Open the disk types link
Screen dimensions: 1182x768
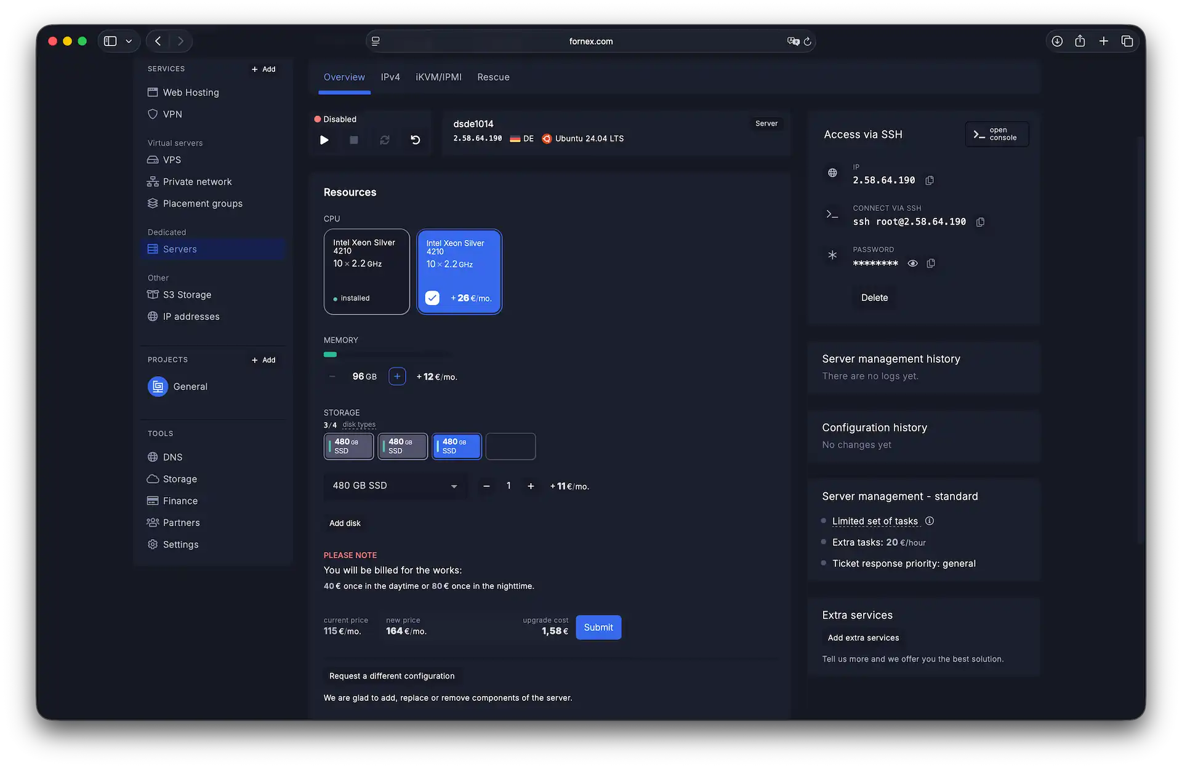pos(359,425)
